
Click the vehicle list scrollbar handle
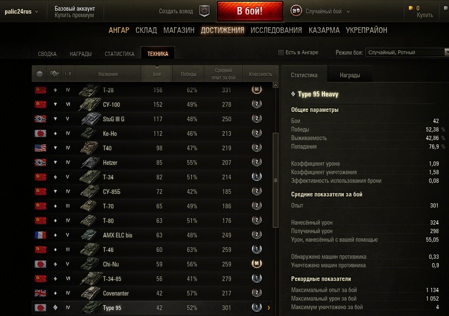[x=275, y=180]
